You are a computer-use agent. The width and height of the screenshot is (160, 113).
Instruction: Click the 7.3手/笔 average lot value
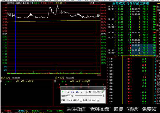click(86, 81)
